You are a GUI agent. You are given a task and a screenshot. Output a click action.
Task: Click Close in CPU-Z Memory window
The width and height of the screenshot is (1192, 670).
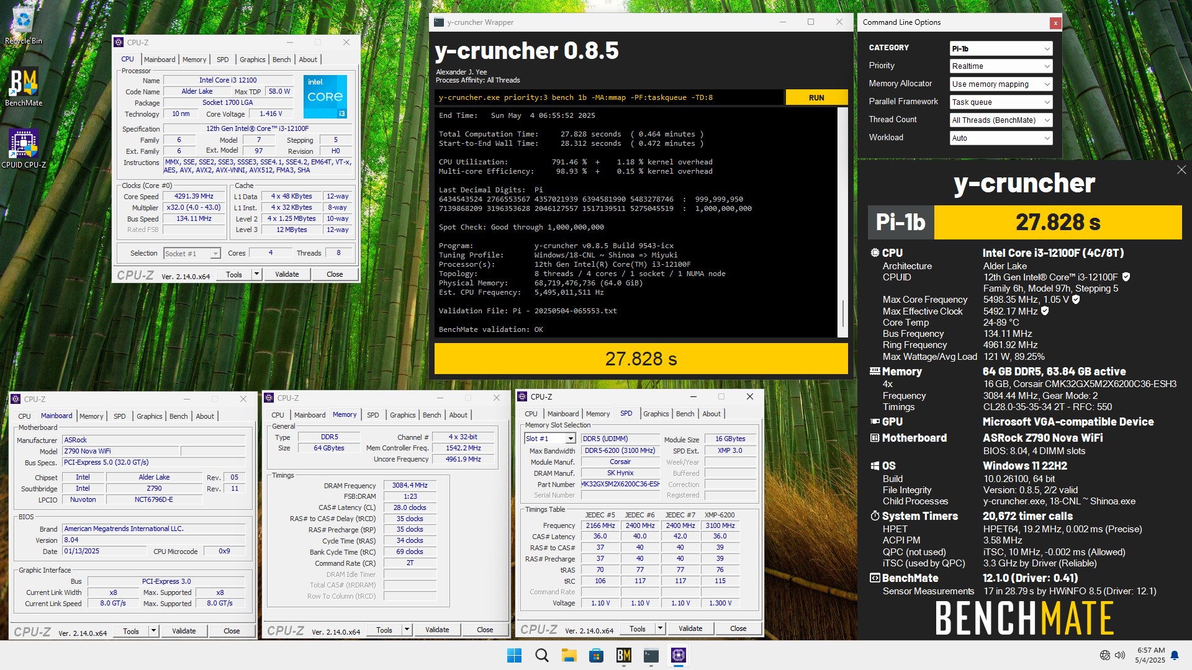pos(485,630)
